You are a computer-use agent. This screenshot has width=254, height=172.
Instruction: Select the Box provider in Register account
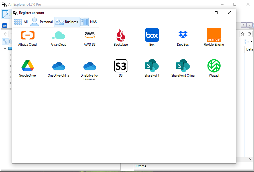click(152, 35)
